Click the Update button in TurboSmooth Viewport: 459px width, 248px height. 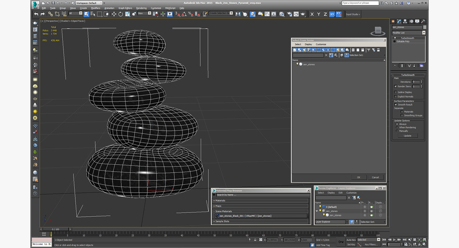[x=408, y=135]
